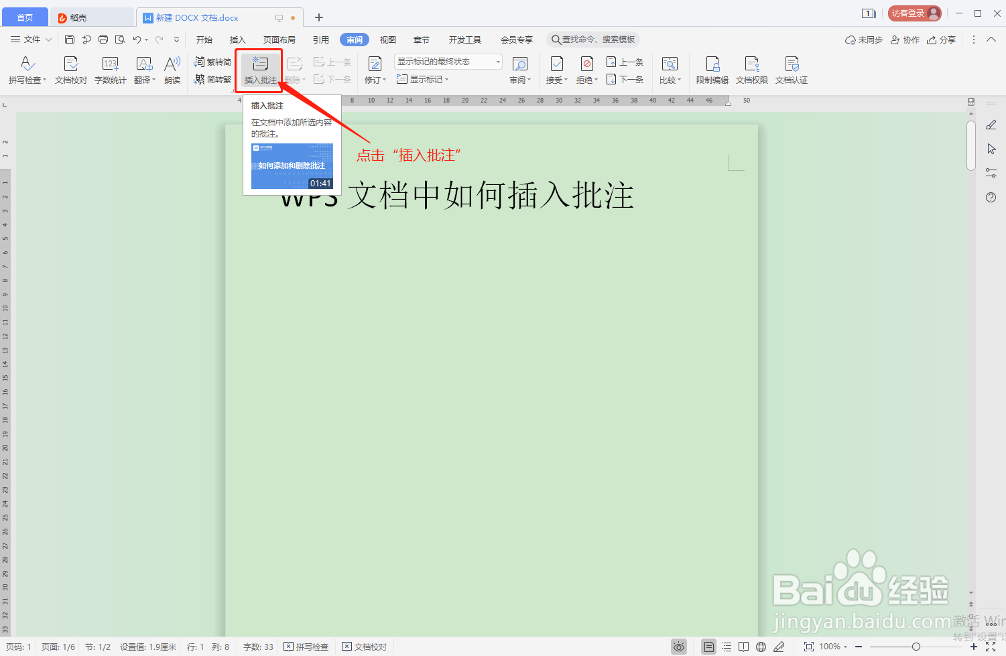Screen dimensions: 1006x656
Task: Play the 如何添加和删除批注 tooltip video thumbnail
Action: (292, 166)
